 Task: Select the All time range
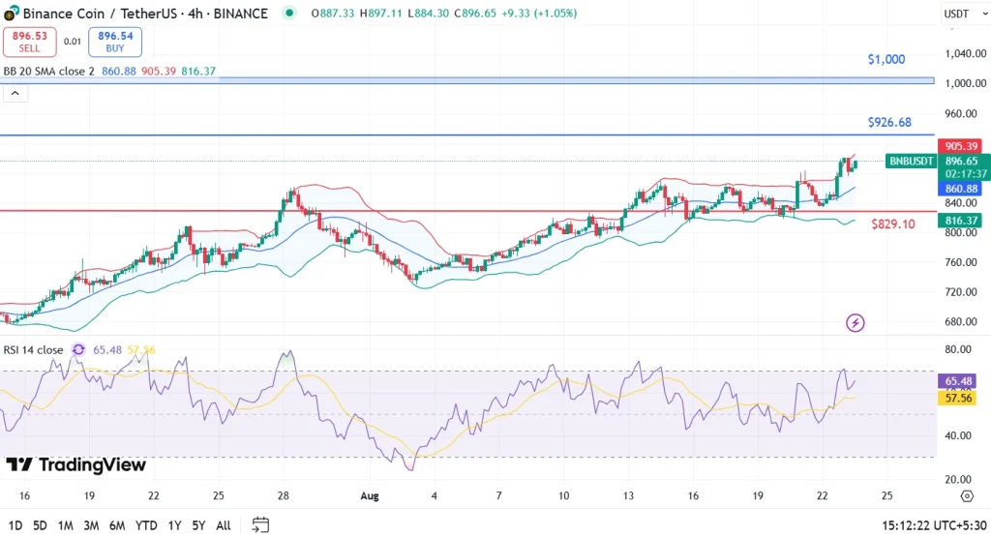pyautogui.click(x=224, y=525)
